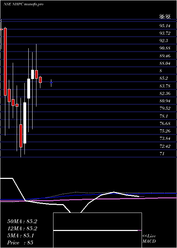This screenshot has width=177, height=248.
Task: Click the 85.2 price axis label
Action: (164, 78)
